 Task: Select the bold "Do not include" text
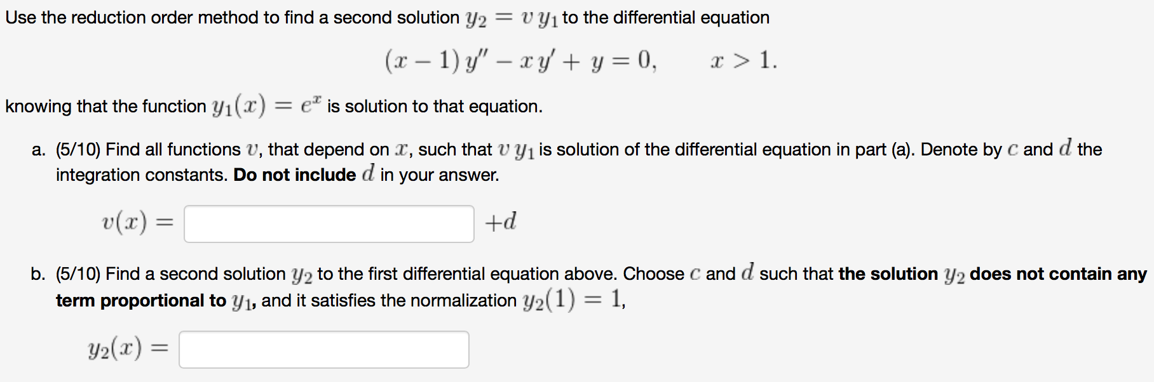pyautogui.click(x=294, y=174)
